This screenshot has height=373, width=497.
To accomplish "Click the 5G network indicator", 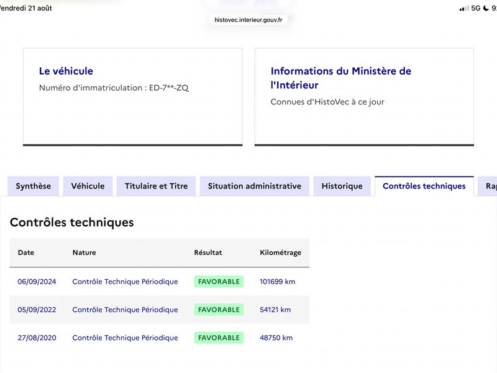I will point(476,8).
